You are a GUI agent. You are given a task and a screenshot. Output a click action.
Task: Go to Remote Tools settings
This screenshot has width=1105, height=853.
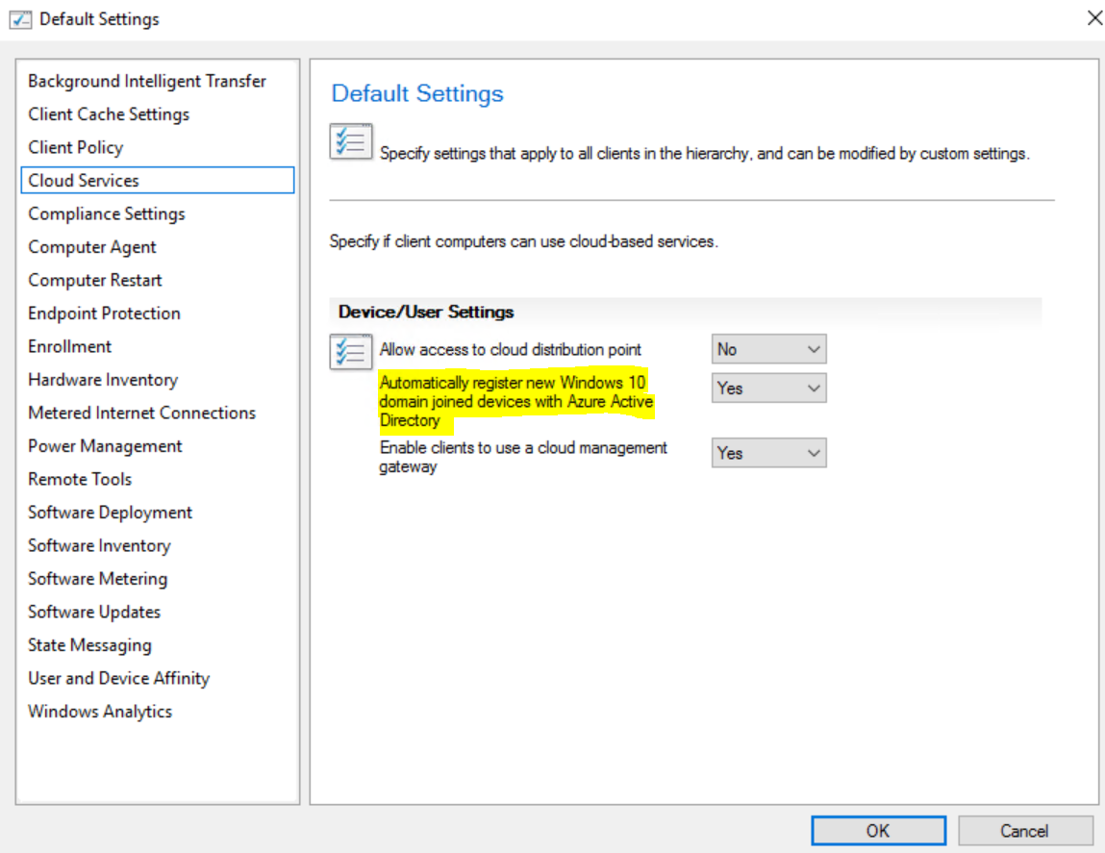(x=80, y=479)
